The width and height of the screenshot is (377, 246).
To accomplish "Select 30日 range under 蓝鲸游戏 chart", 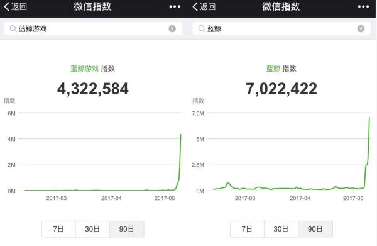I will [x=92, y=229].
